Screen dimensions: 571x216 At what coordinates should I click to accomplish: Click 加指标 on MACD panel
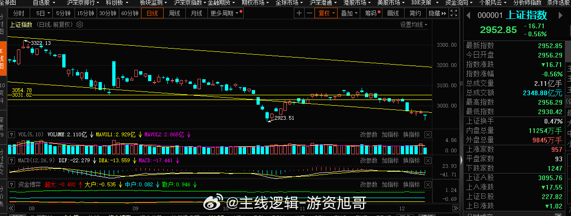[x=390, y=161]
